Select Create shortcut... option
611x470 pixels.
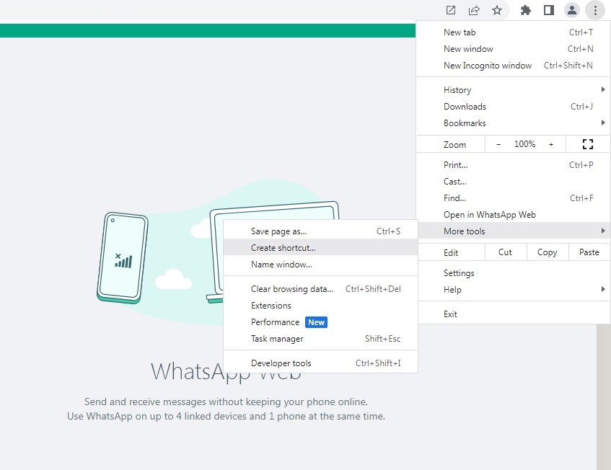tap(320, 248)
